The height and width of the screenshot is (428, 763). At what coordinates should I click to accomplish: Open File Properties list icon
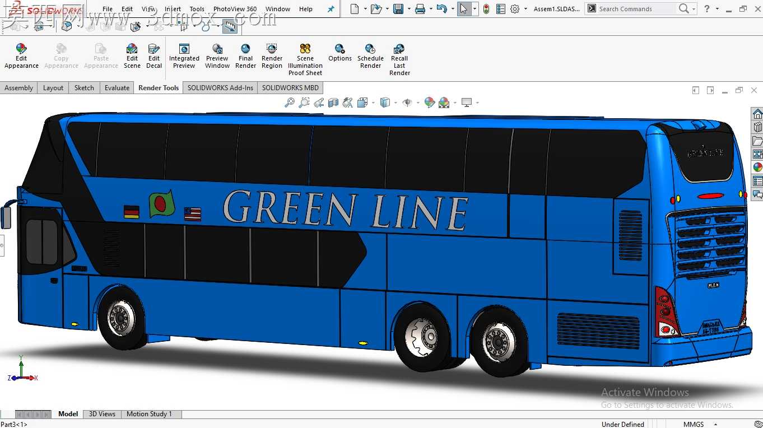point(501,9)
